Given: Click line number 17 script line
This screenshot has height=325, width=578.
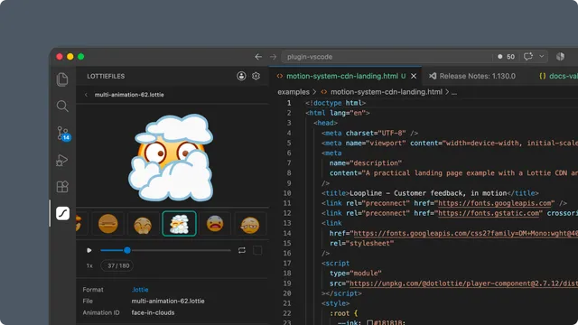Looking at the screenshot, I should click(287, 263).
